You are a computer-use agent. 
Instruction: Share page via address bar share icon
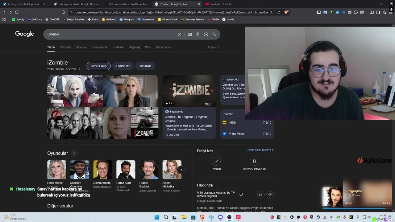click(279, 12)
